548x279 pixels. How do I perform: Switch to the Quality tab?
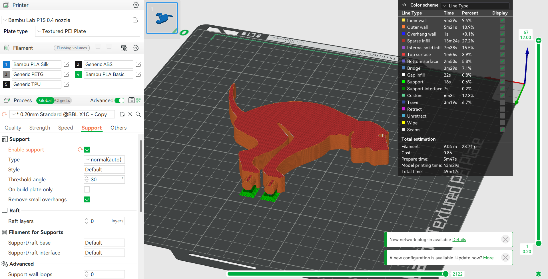pos(13,128)
